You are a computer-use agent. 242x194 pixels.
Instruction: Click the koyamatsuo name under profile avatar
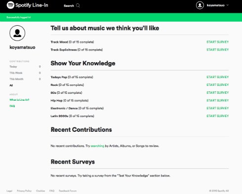coord(22,47)
